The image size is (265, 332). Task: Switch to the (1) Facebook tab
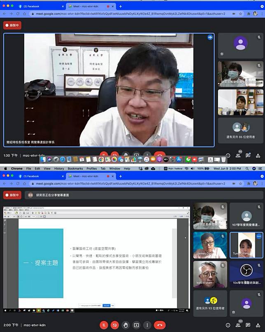click(41, 176)
